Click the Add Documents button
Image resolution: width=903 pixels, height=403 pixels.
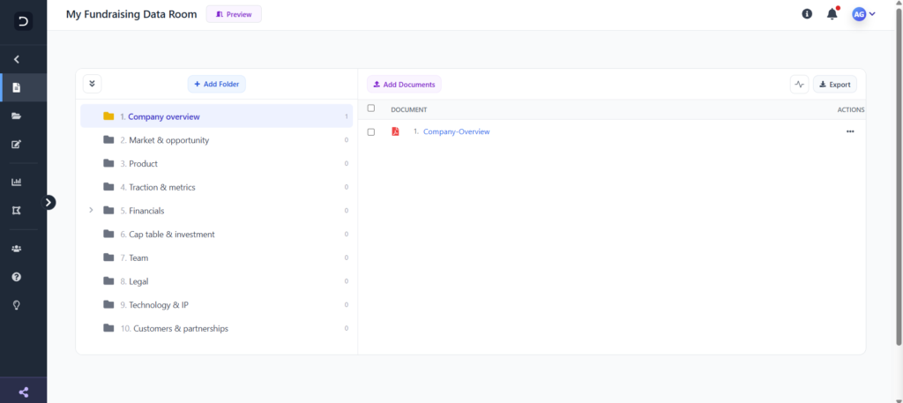404,84
